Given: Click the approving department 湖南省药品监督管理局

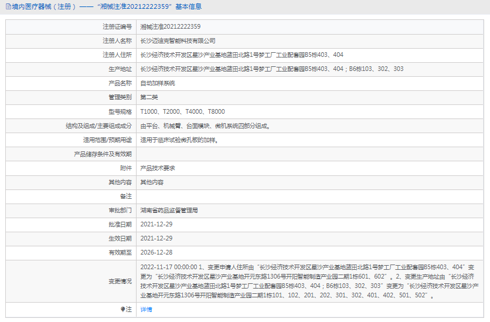Looking at the screenshot, I should pyautogui.click(x=169, y=211).
